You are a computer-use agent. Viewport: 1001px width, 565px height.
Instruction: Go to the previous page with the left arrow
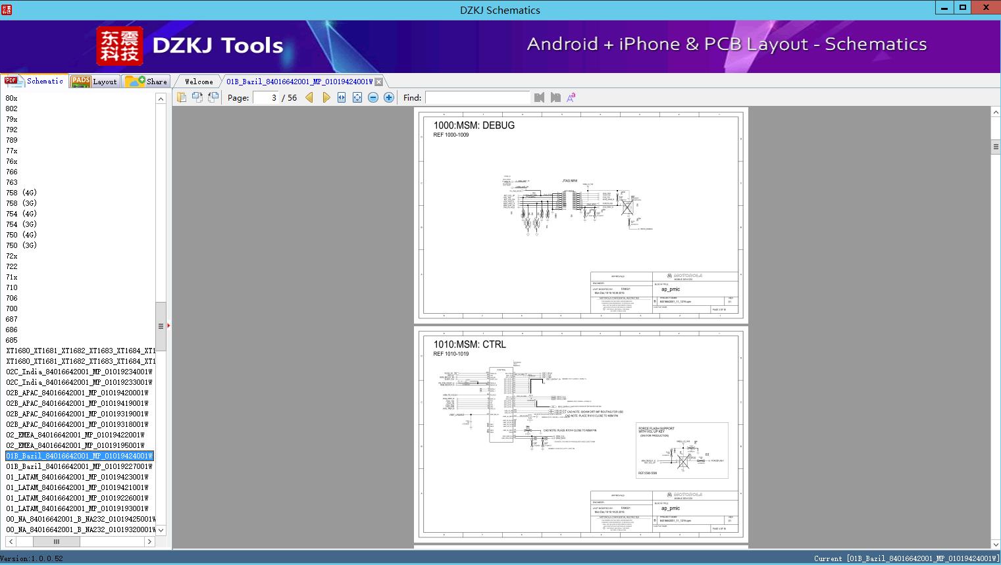click(x=309, y=97)
